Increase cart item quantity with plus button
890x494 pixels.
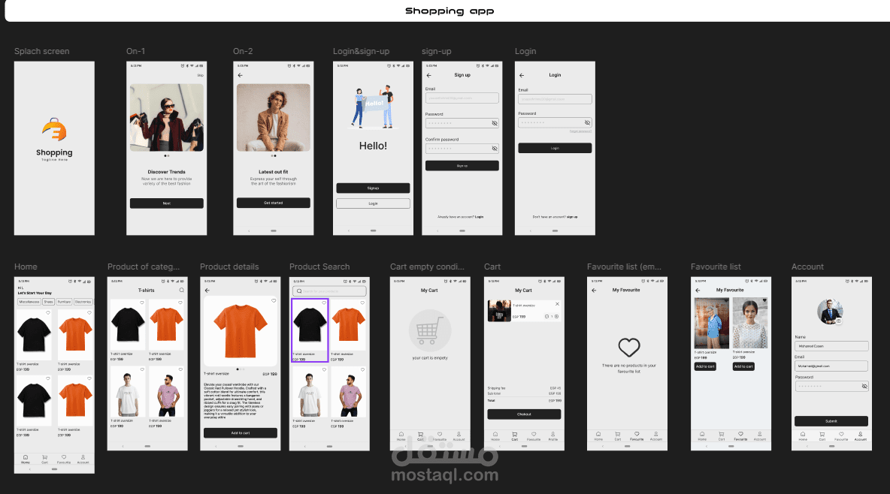[557, 317]
